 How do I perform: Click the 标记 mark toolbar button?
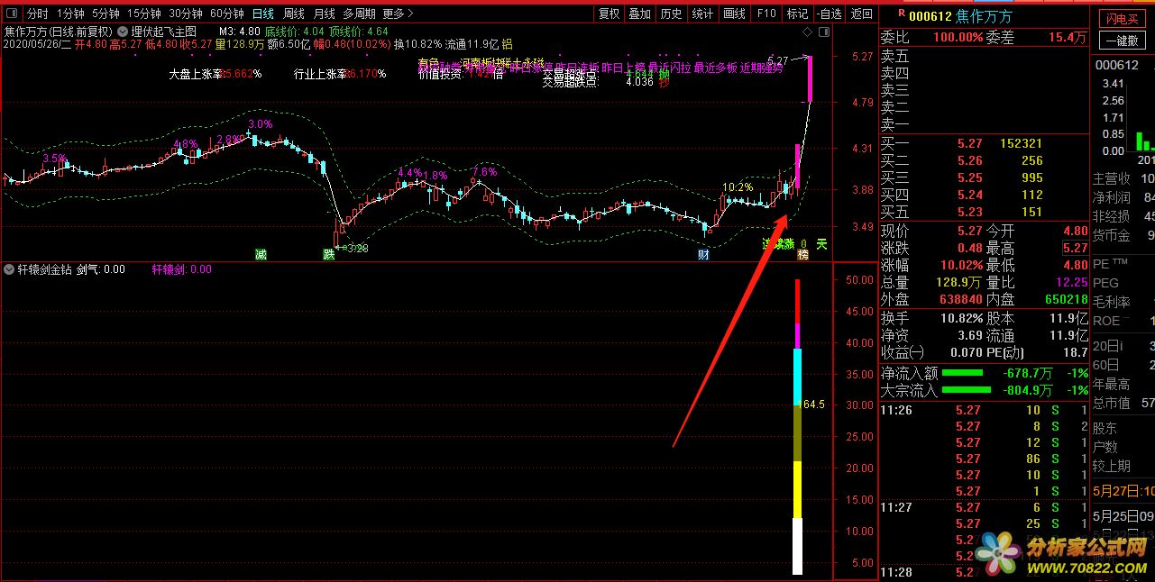[x=797, y=14]
